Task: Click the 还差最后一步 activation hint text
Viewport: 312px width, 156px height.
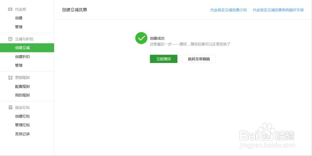Action: tap(190, 44)
